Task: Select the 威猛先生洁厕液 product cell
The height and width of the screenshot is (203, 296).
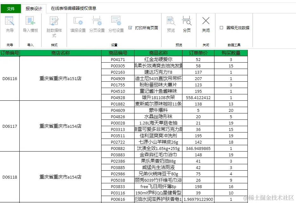Action: (x=158, y=167)
